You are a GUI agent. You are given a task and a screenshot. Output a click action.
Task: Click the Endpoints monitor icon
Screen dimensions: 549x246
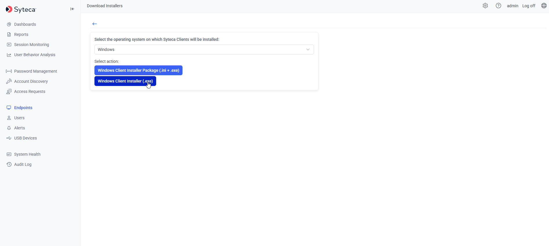pos(9,108)
